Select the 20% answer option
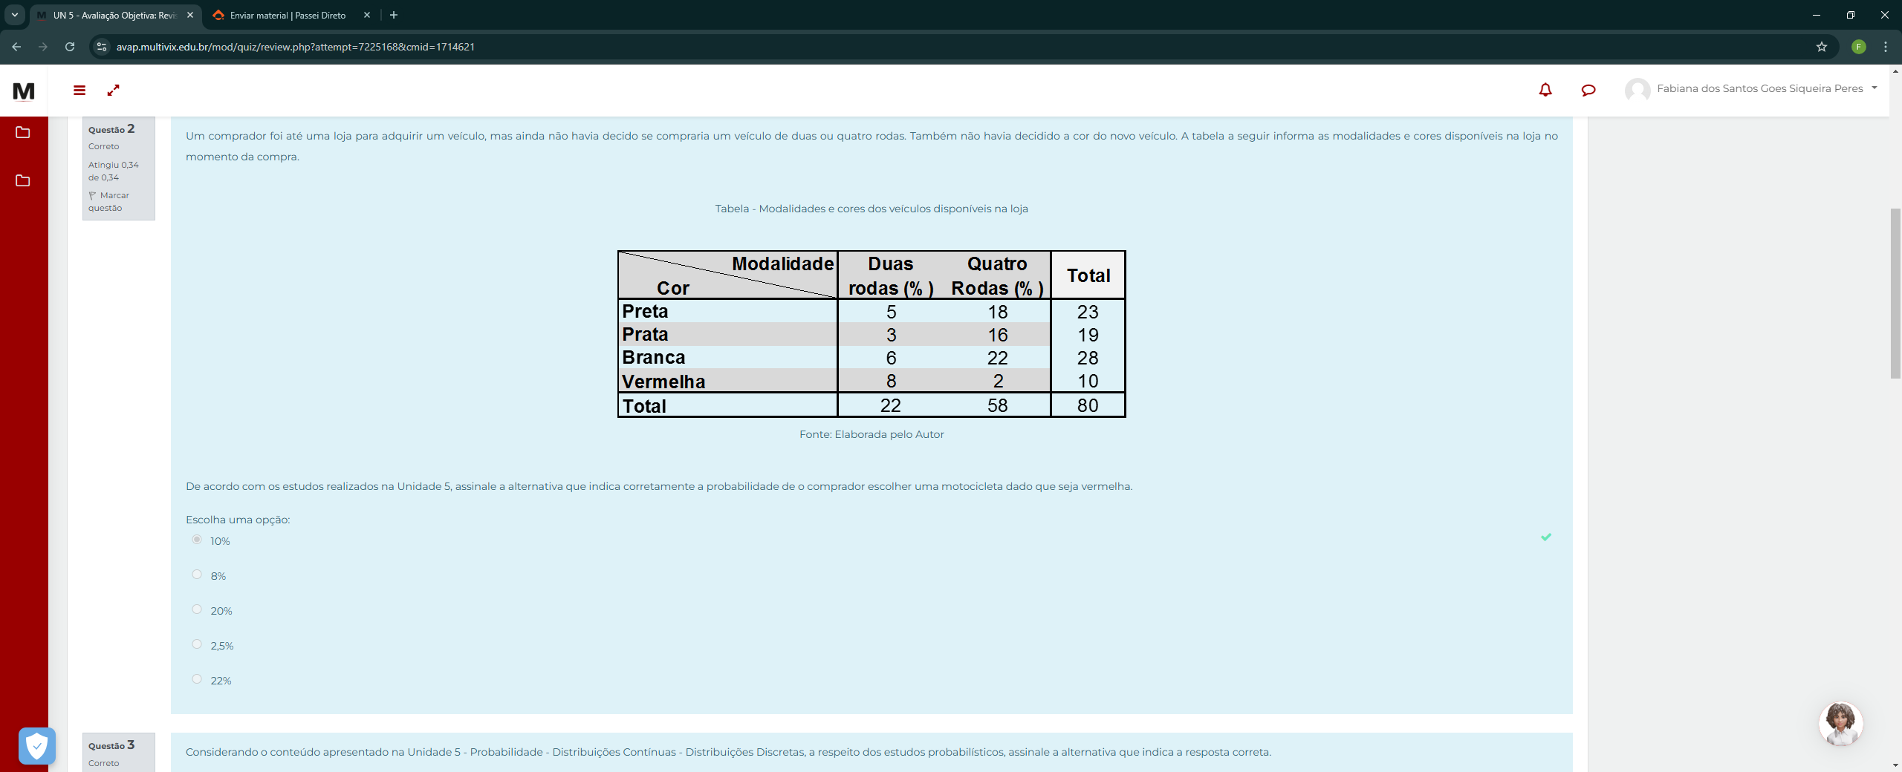1902x772 pixels. pyautogui.click(x=197, y=609)
